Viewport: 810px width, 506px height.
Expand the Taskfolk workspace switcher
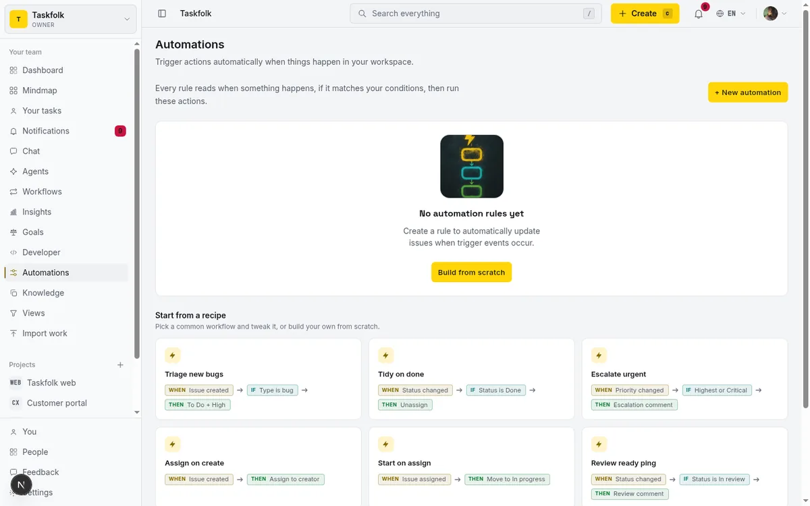71,19
